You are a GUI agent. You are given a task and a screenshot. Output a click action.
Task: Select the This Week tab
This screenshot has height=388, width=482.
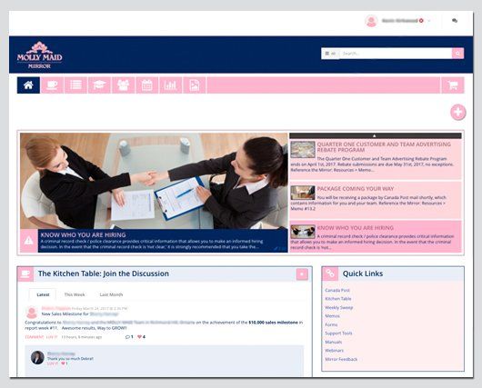coord(75,294)
